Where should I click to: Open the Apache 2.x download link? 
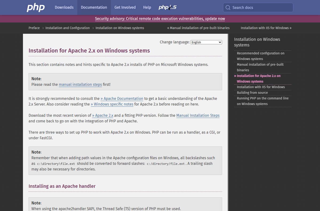pos(103,115)
